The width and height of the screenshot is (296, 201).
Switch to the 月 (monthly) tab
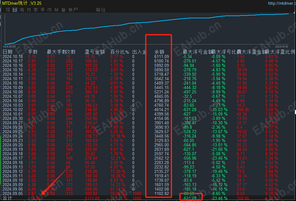click(x=29, y=10)
